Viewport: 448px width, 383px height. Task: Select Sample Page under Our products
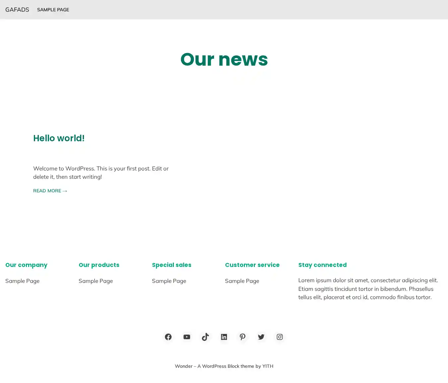[x=96, y=281]
